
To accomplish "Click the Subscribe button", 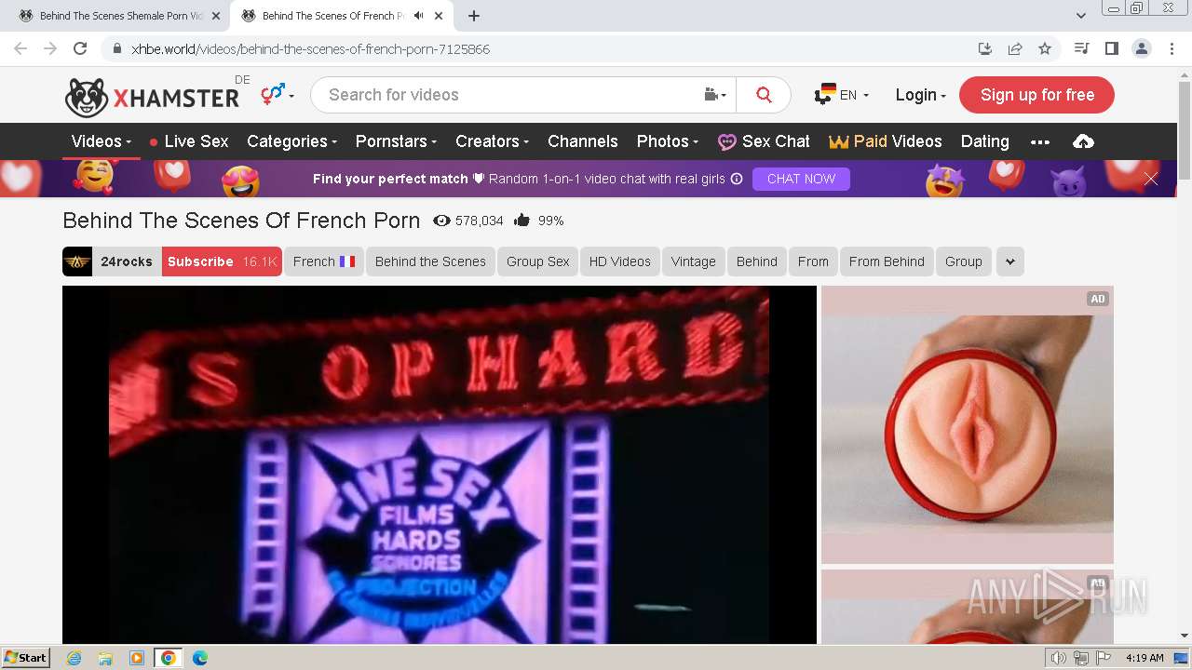I will (x=222, y=261).
